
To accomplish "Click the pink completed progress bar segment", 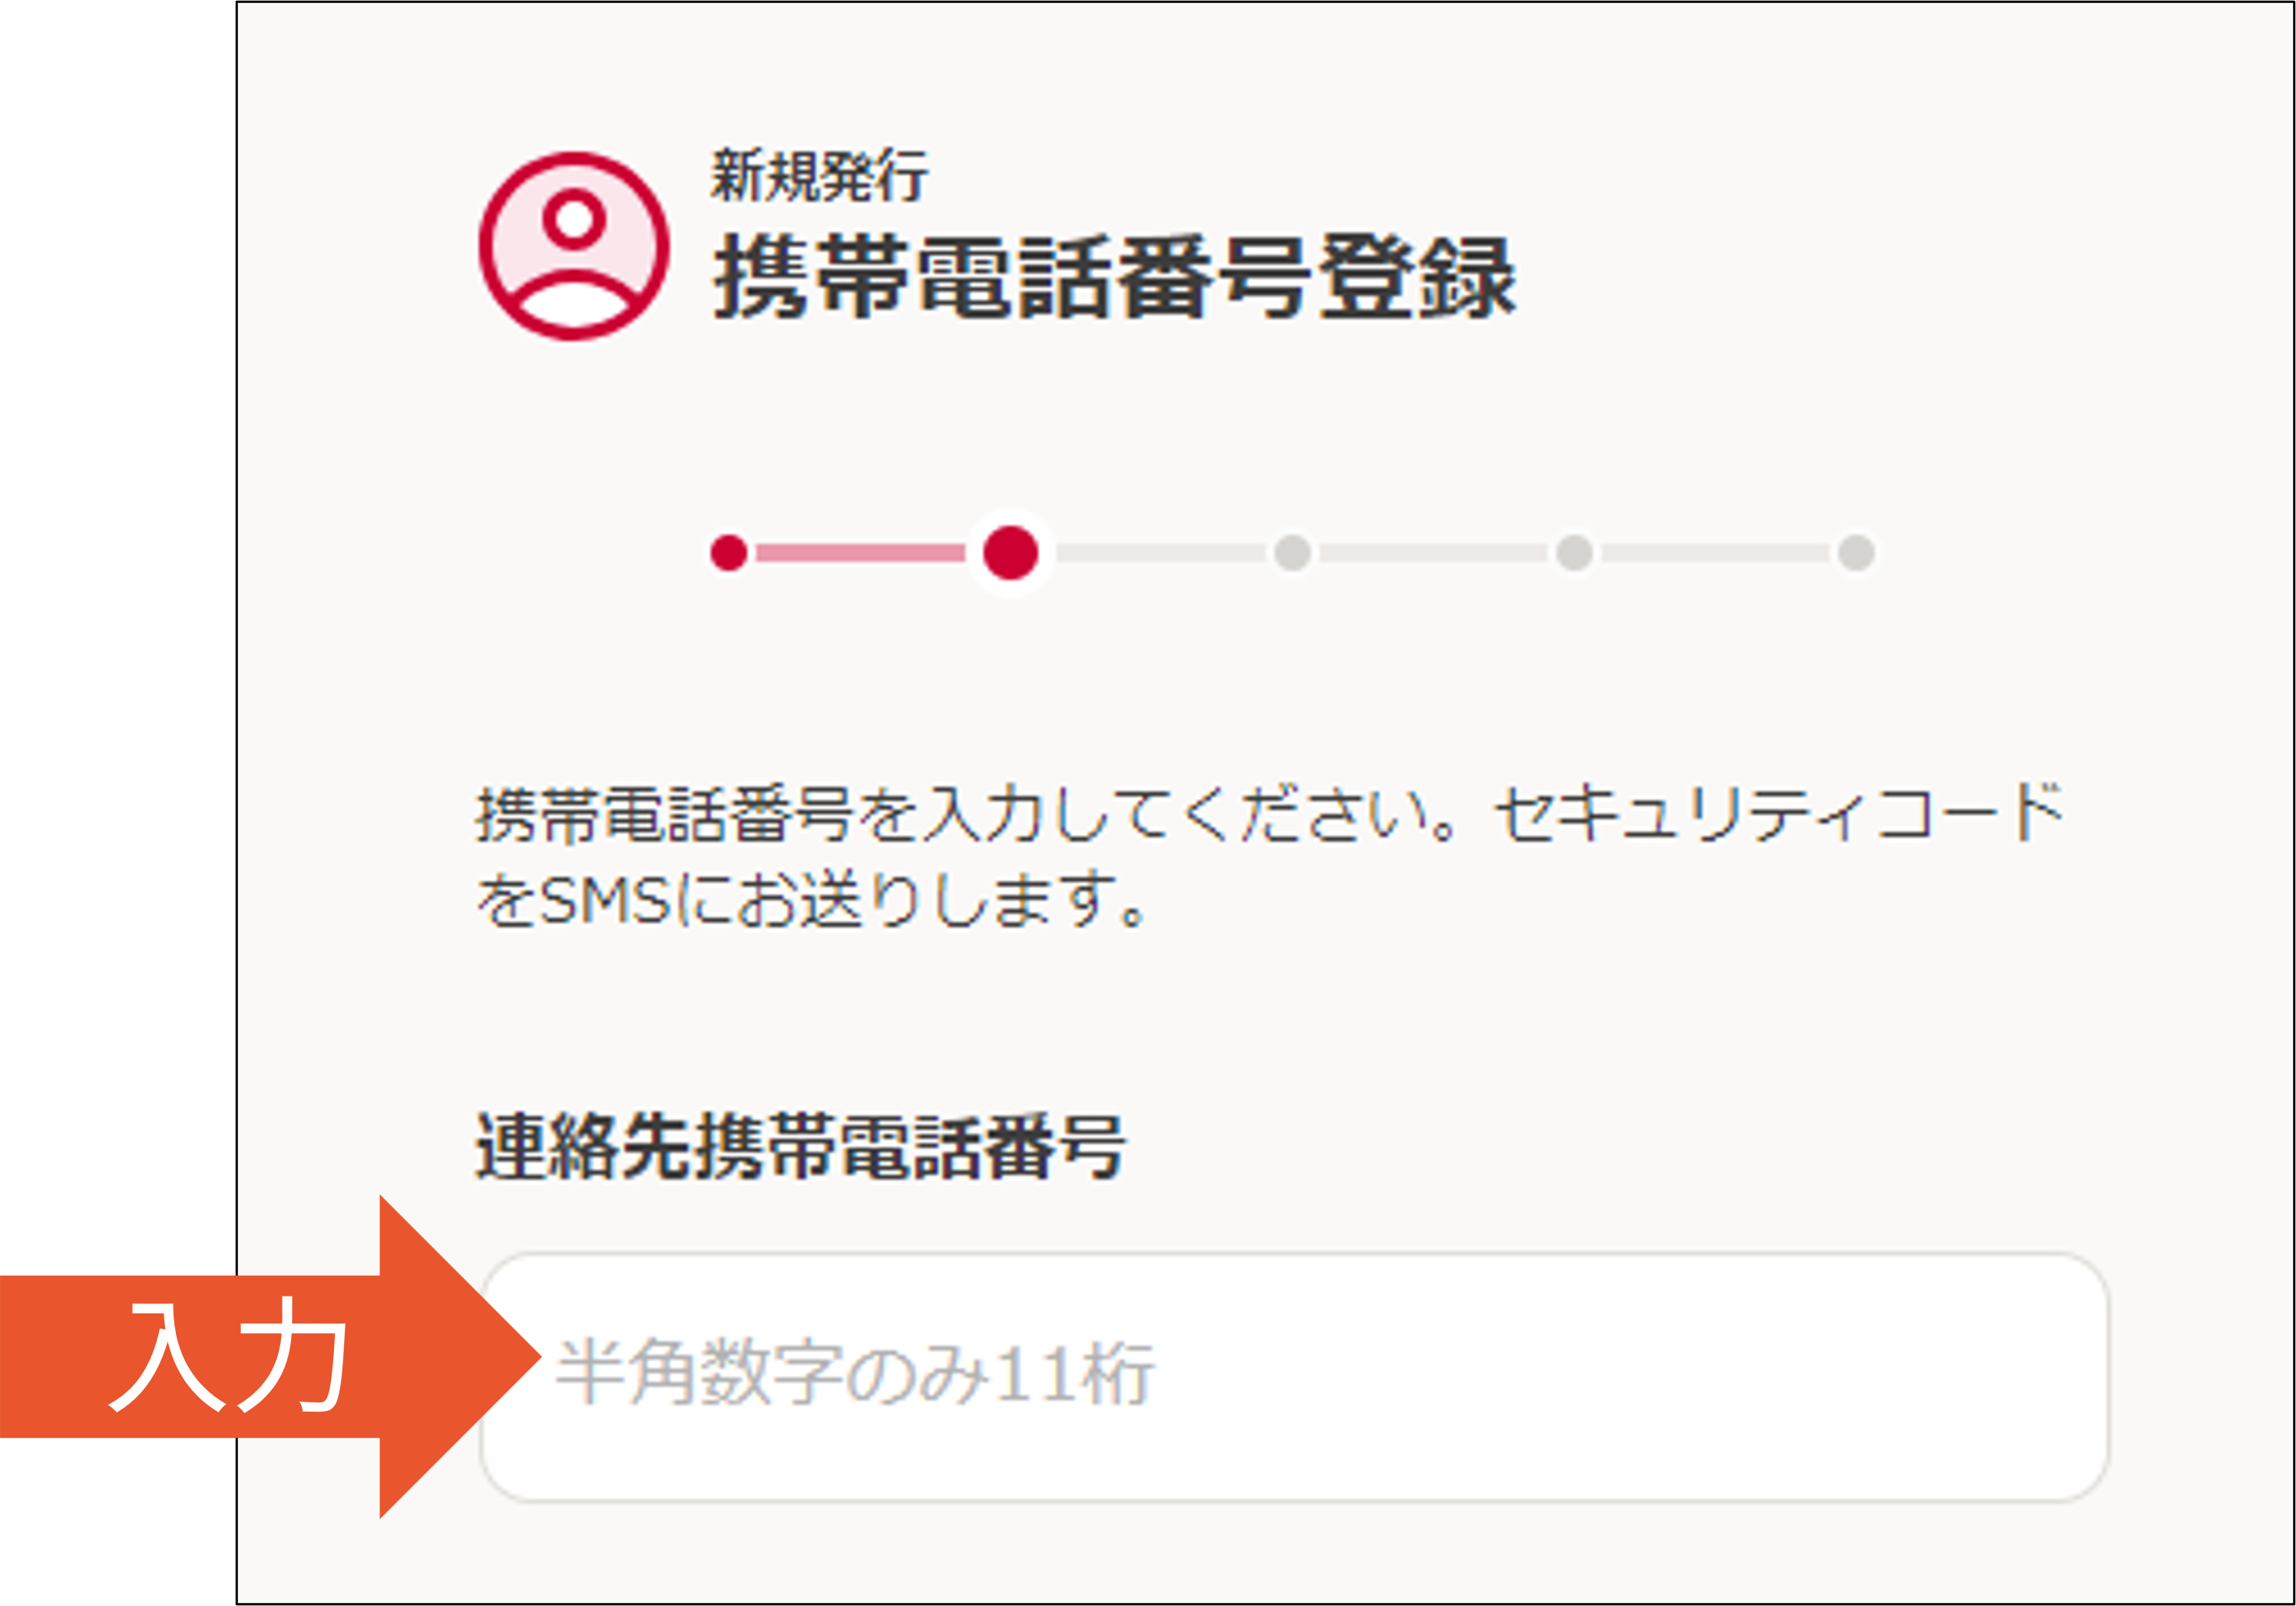I will [x=860, y=552].
